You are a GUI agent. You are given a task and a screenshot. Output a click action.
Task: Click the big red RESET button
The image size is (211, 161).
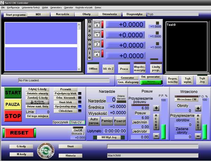point(19,133)
